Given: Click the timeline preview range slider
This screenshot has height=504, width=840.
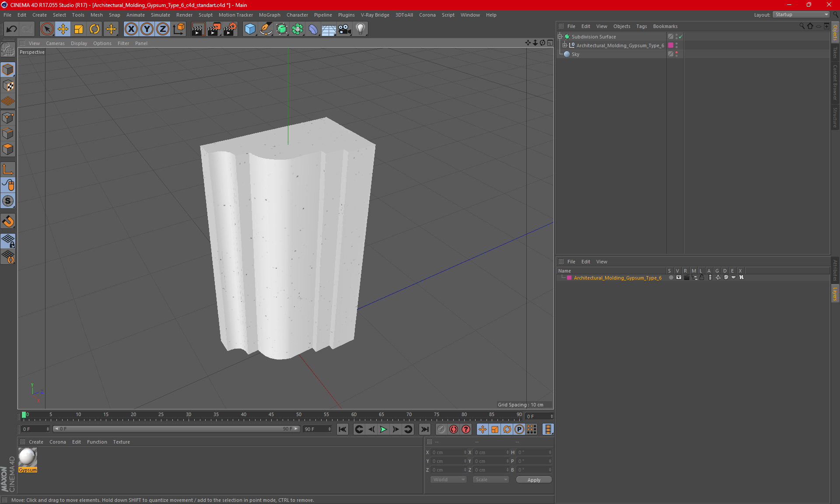Looking at the screenshot, I should coord(176,429).
